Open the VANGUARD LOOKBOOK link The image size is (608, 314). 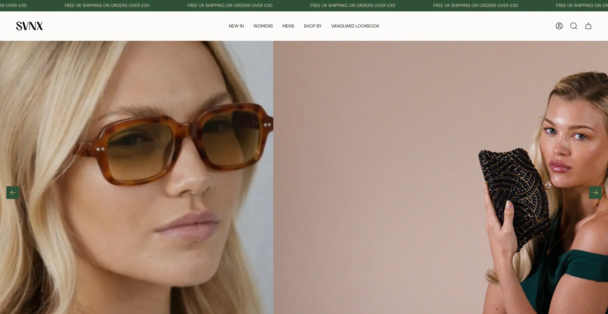point(355,26)
